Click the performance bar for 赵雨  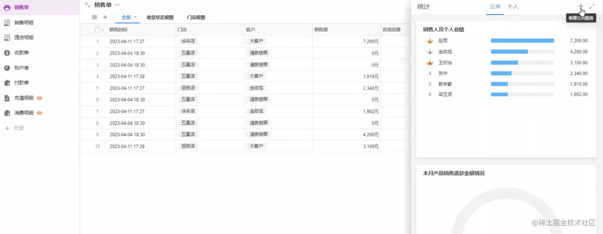pos(522,41)
